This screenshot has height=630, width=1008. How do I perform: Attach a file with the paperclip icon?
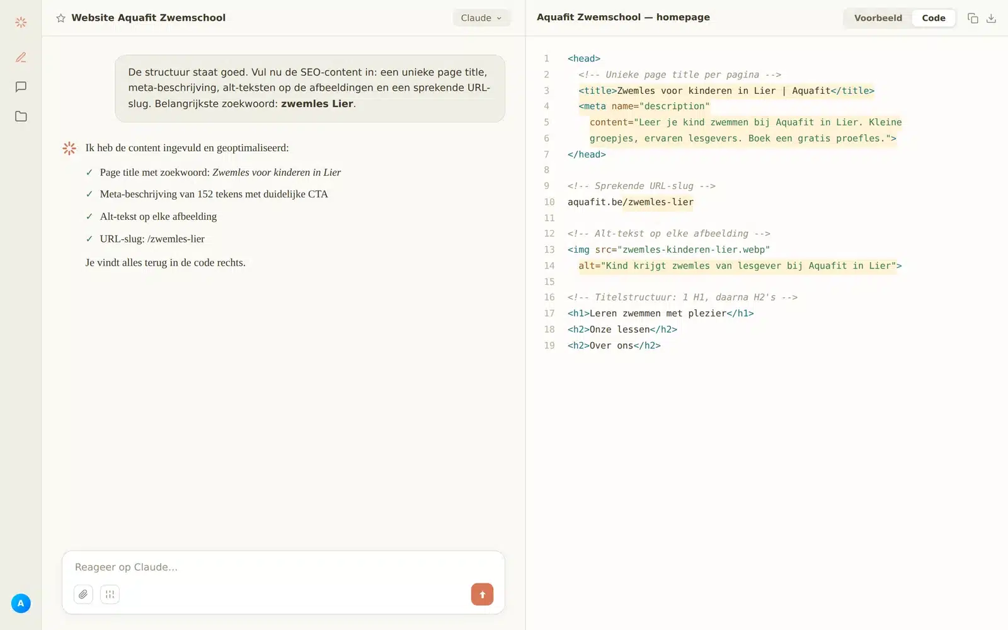[83, 594]
